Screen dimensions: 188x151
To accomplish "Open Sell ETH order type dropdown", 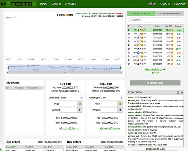I will pos(111,98).
